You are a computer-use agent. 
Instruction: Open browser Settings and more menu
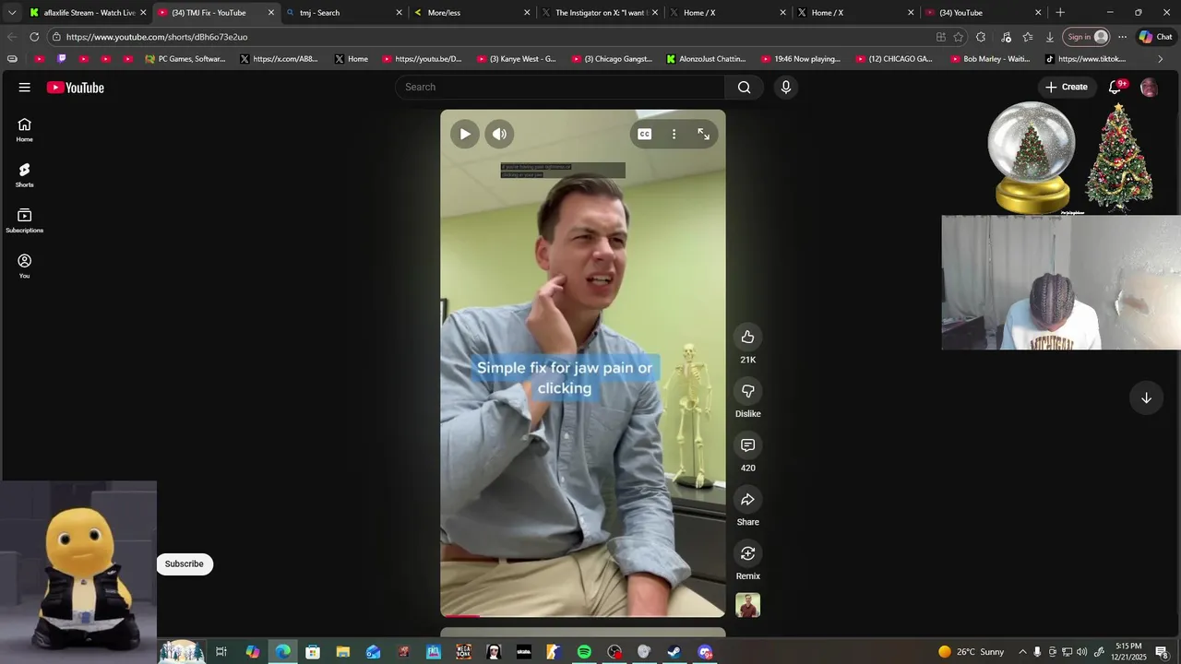(1122, 37)
